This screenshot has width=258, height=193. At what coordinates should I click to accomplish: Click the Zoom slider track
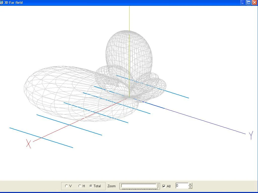[x=140, y=186]
